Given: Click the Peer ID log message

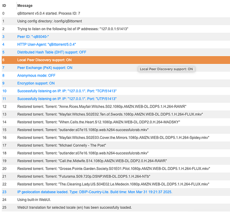Looking at the screenshot, I should (33, 37).
